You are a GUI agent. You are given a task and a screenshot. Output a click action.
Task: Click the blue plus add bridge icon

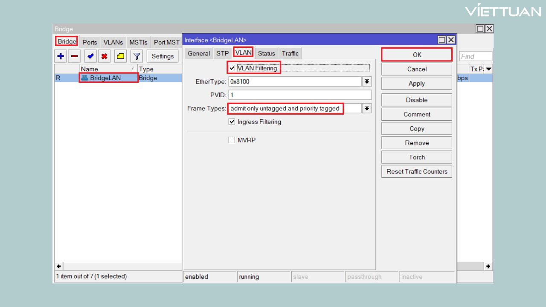[x=61, y=56]
